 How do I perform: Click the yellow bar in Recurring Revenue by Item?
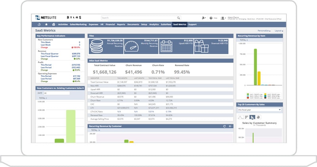click(259, 78)
